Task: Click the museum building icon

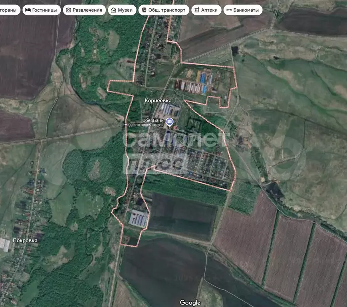Action: (114, 10)
